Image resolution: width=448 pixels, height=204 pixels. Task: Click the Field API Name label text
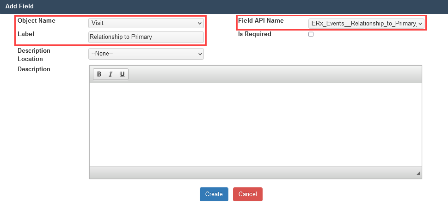261,21
